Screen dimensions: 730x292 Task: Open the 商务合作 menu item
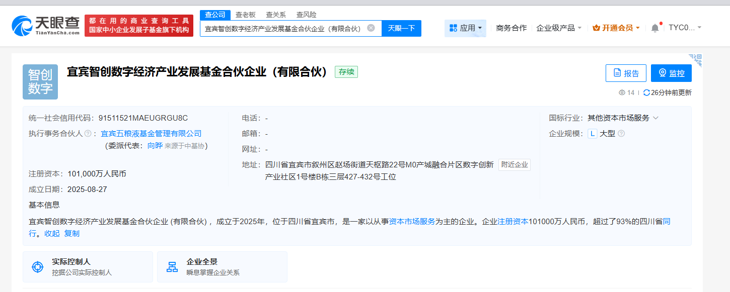click(x=512, y=28)
